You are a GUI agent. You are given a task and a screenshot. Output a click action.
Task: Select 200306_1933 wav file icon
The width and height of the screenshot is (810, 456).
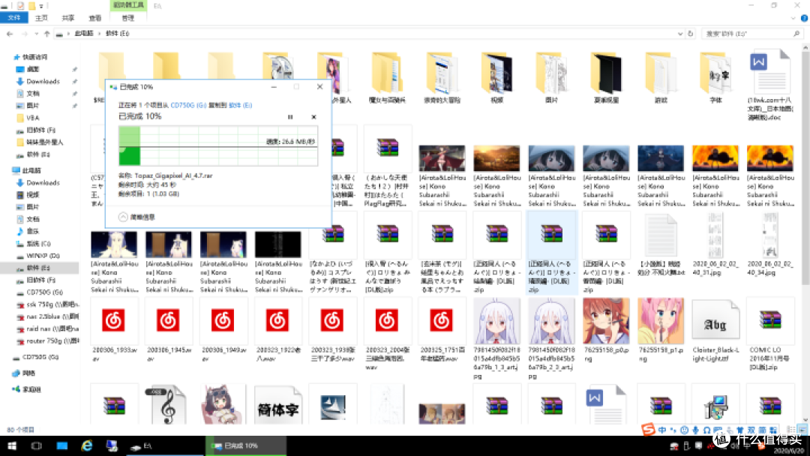pos(114,321)
